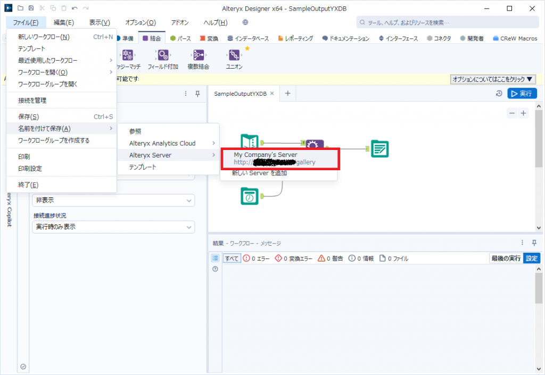
Task: Open オプションについてはここをクリック dropdown
Action: click(493, 79)
